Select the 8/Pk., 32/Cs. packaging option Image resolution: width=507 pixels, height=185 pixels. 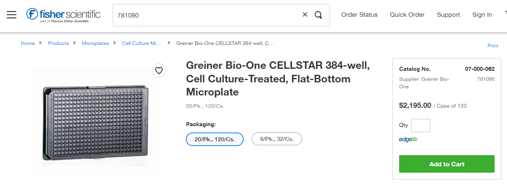click(x=276, y=139)
